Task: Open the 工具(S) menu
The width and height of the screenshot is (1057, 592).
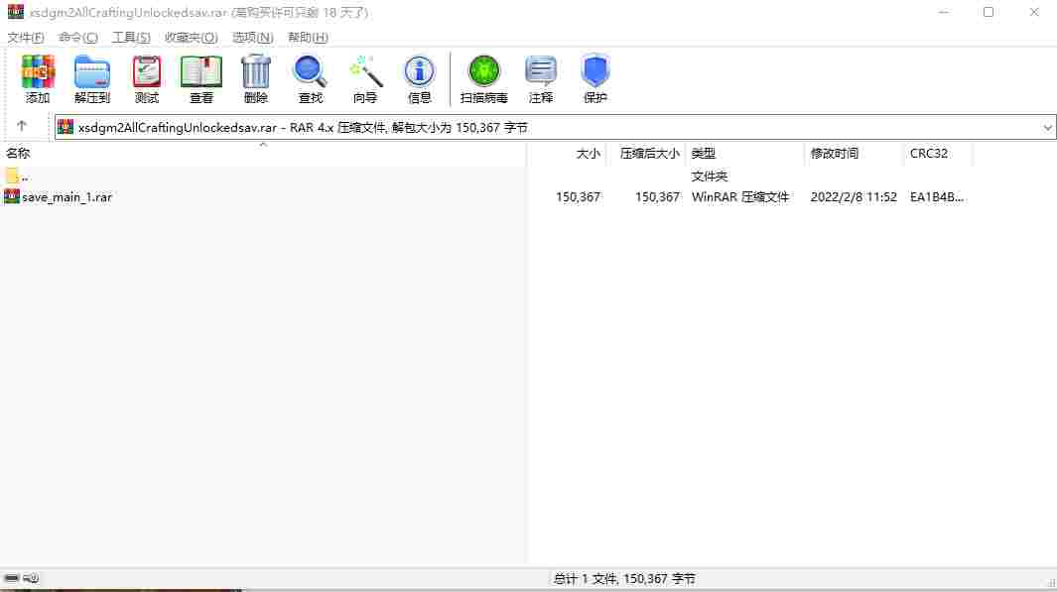Action: pos(131,37)
